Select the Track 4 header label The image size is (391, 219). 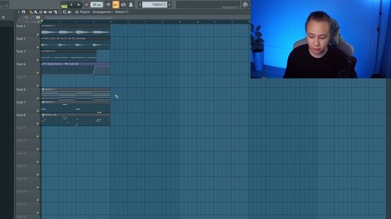pos(21,64)
